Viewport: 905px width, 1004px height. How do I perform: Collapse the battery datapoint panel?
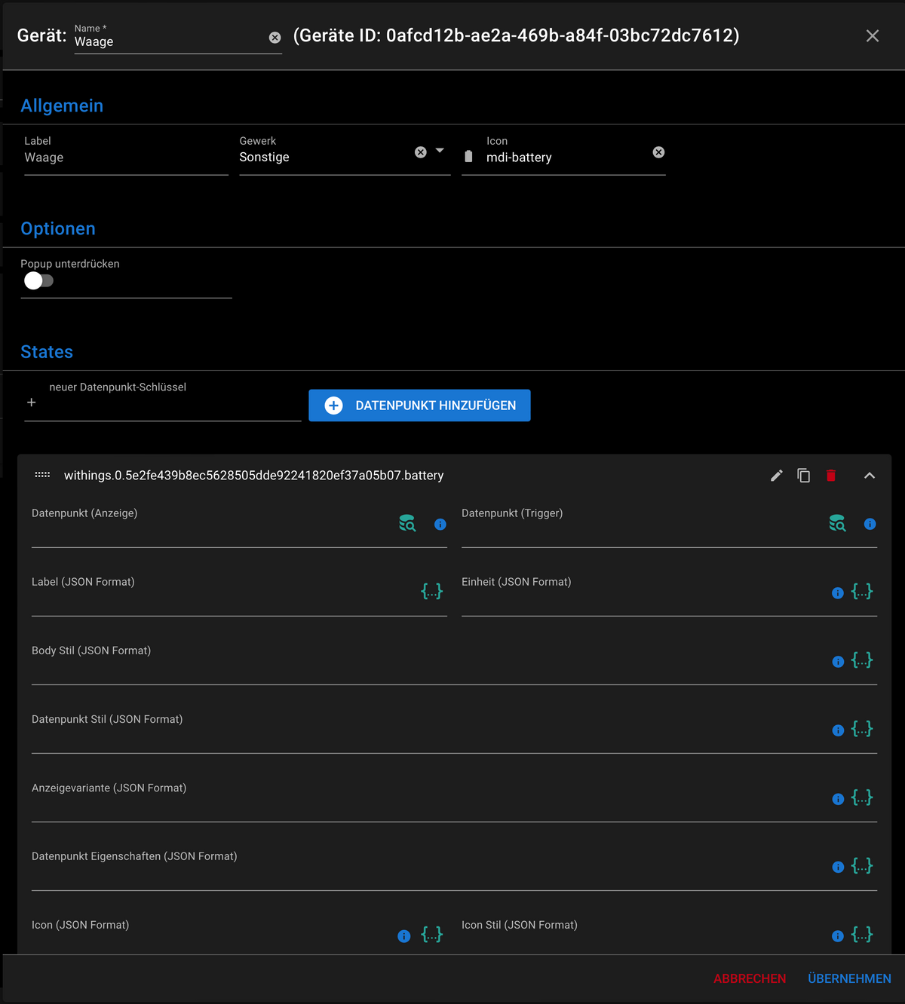(870, 476)
